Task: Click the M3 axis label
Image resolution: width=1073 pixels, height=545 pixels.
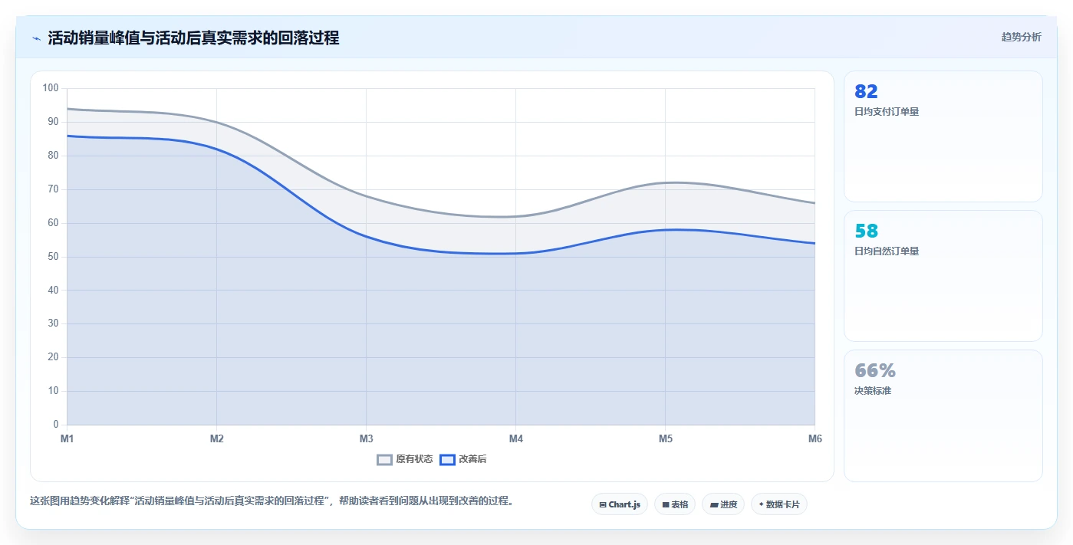Action: [x=367, y=439]
